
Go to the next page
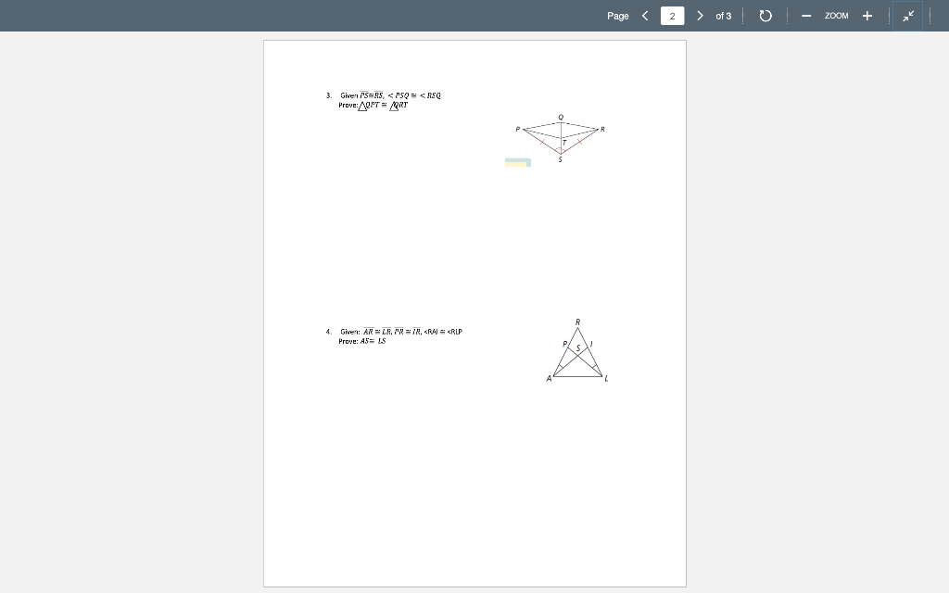click(x=700, y=15)
